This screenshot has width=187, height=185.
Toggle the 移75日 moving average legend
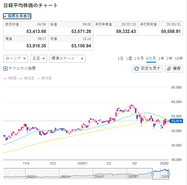coord(44,78)
